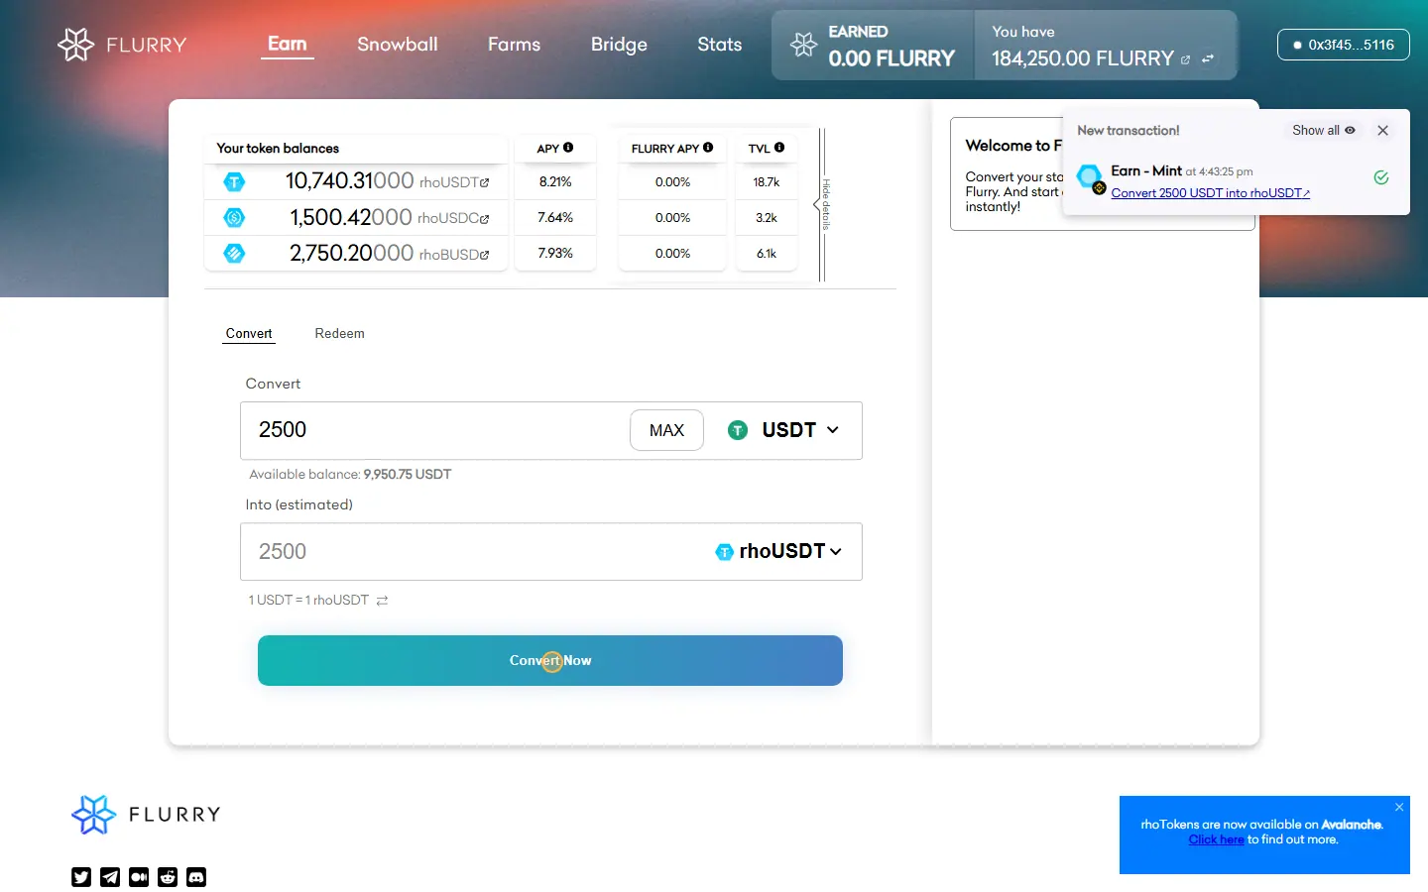
Task: Close the Avalanche rhoTokens banner
Action: [x=1399, y=807]
